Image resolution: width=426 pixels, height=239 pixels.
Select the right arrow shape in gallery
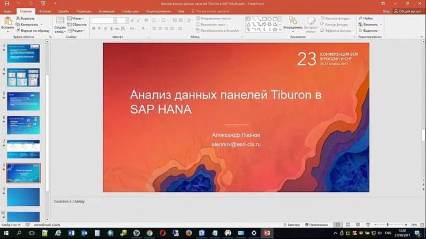[264, 24]
